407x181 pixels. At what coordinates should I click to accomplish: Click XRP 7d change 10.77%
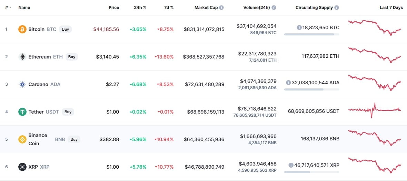click(164, 167)
